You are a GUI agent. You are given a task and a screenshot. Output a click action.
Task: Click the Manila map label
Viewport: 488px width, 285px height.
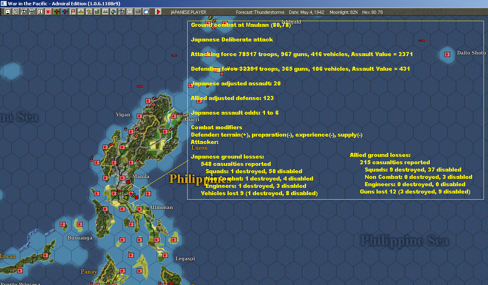point(141,176)
